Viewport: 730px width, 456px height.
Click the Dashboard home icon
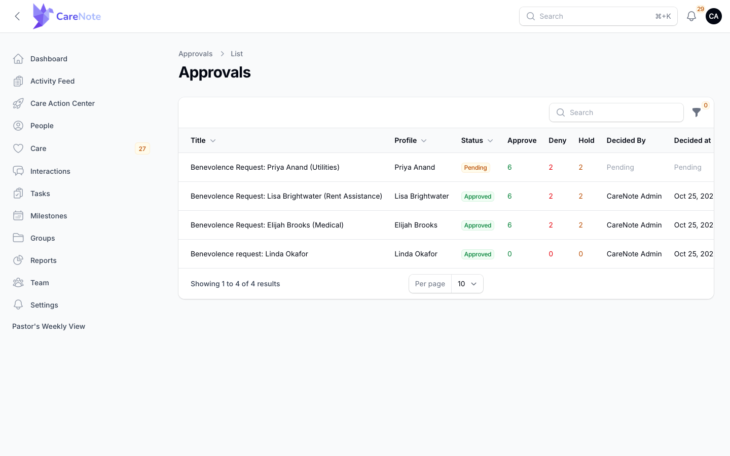[x=18, y=59]
